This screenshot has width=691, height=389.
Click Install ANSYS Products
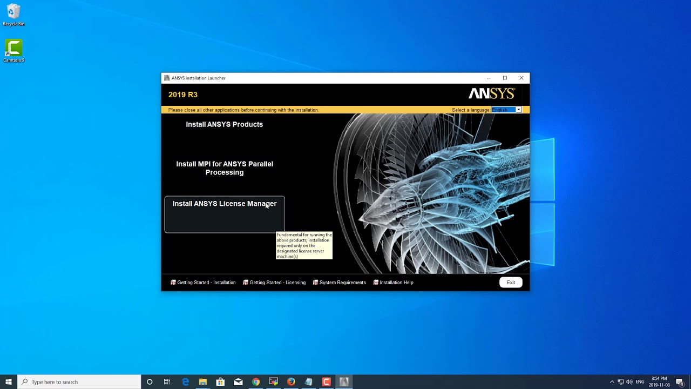[x=224, y=124]
